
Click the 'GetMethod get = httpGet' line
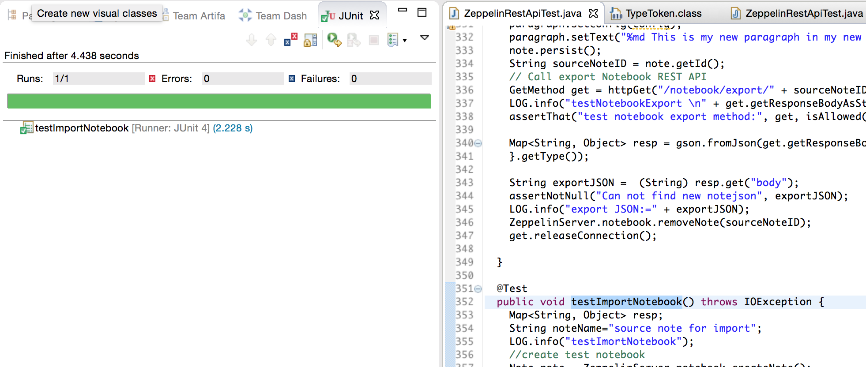point(688,90)
